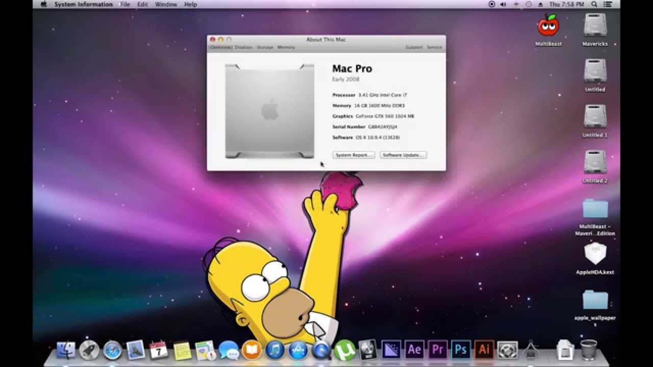The width and height of the screenshot is (653, 367).
Task: Open the Help menu
Action: [x=190, y=4]
